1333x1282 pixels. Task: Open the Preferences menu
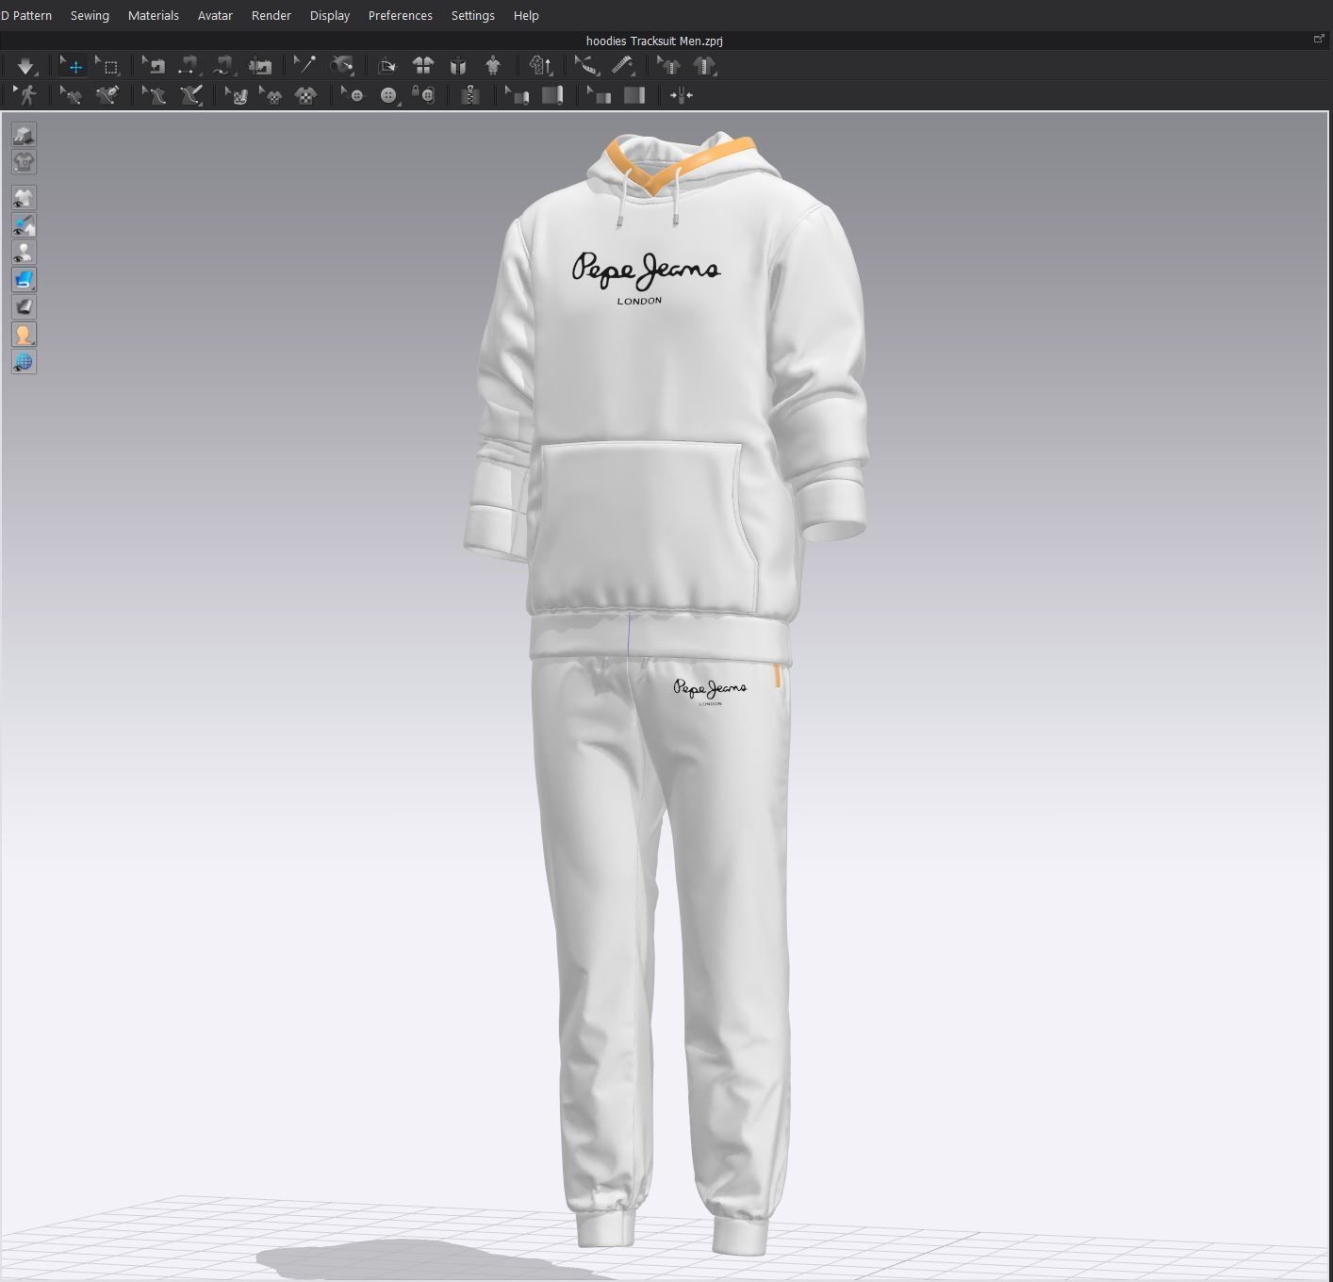point(401,16)
